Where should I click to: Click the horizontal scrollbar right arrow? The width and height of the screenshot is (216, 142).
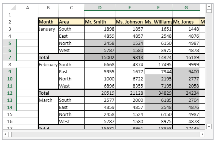click(202, 134)
